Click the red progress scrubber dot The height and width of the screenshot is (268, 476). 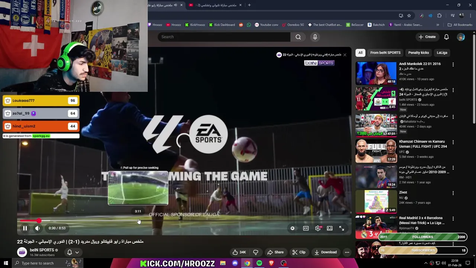pyautogui.click(x=39, y=221)
